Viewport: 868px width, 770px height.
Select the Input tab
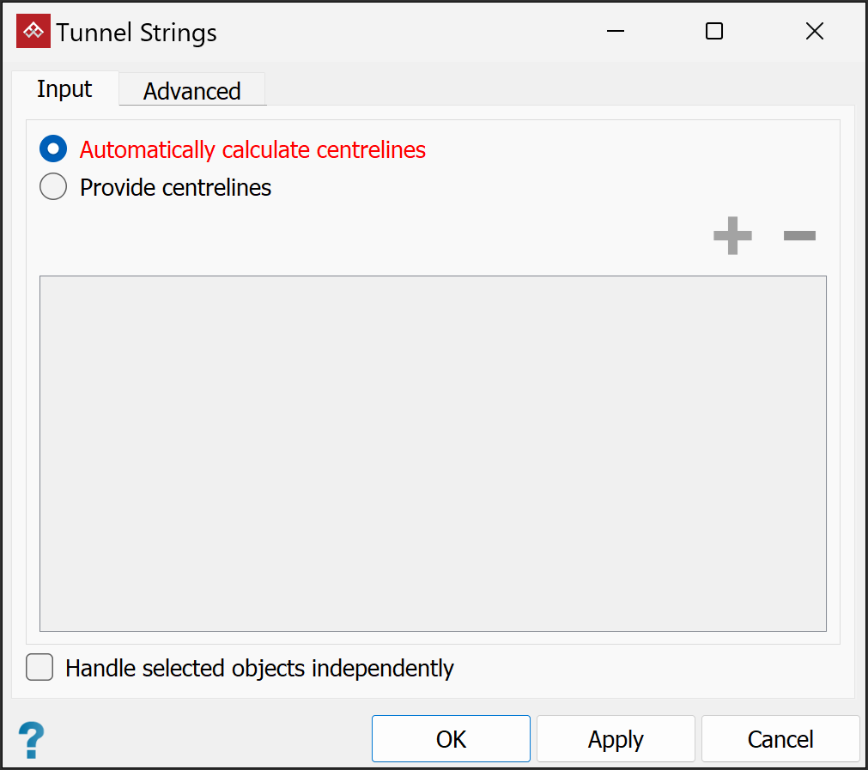[x=64, y=89]
